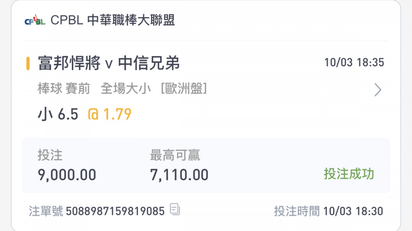412x231 pixels.
Task: Open bet details with the right chevron
Action: pos(378,90)
